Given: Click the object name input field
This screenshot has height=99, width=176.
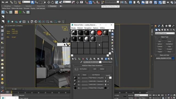Looking at the screenshot, I should pos(163,58).
